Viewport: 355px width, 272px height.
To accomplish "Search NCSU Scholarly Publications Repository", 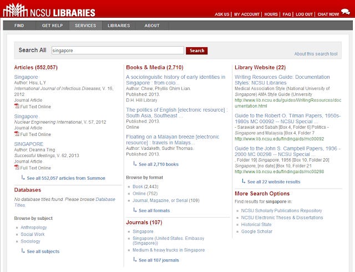I will 281,210.
